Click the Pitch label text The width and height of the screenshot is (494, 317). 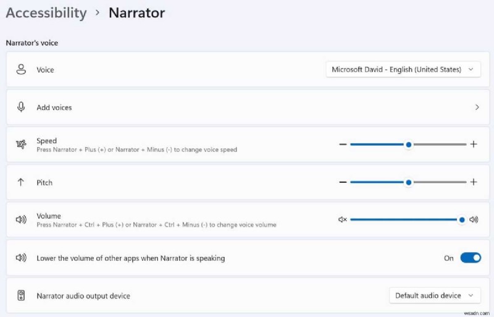[x=44, y=183]
